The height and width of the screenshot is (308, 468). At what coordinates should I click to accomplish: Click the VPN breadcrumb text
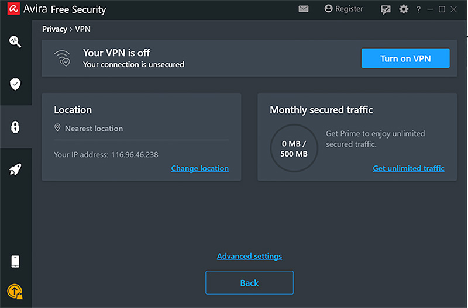coord(82,29)
